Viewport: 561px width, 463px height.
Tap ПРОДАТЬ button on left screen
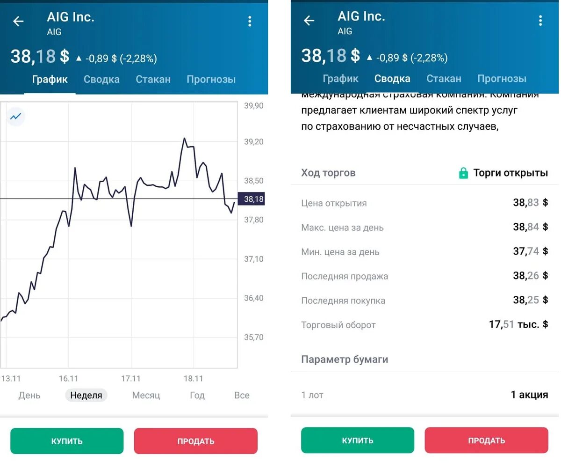click(196, 441)
